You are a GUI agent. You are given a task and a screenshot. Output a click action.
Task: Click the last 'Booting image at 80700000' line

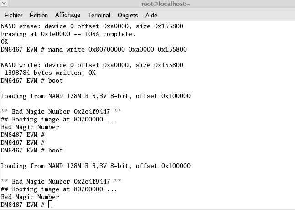click(x=59, y=189)
